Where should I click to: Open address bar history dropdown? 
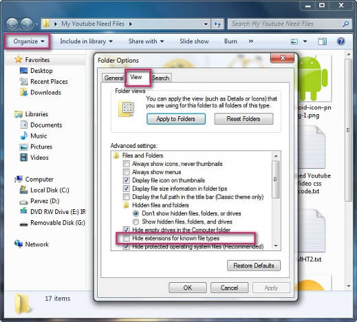click(x=206, y=24)
